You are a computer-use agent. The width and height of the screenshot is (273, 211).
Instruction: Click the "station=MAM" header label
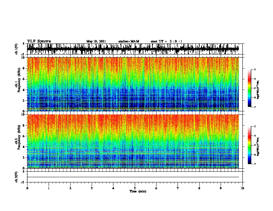(x=129, y=41)
